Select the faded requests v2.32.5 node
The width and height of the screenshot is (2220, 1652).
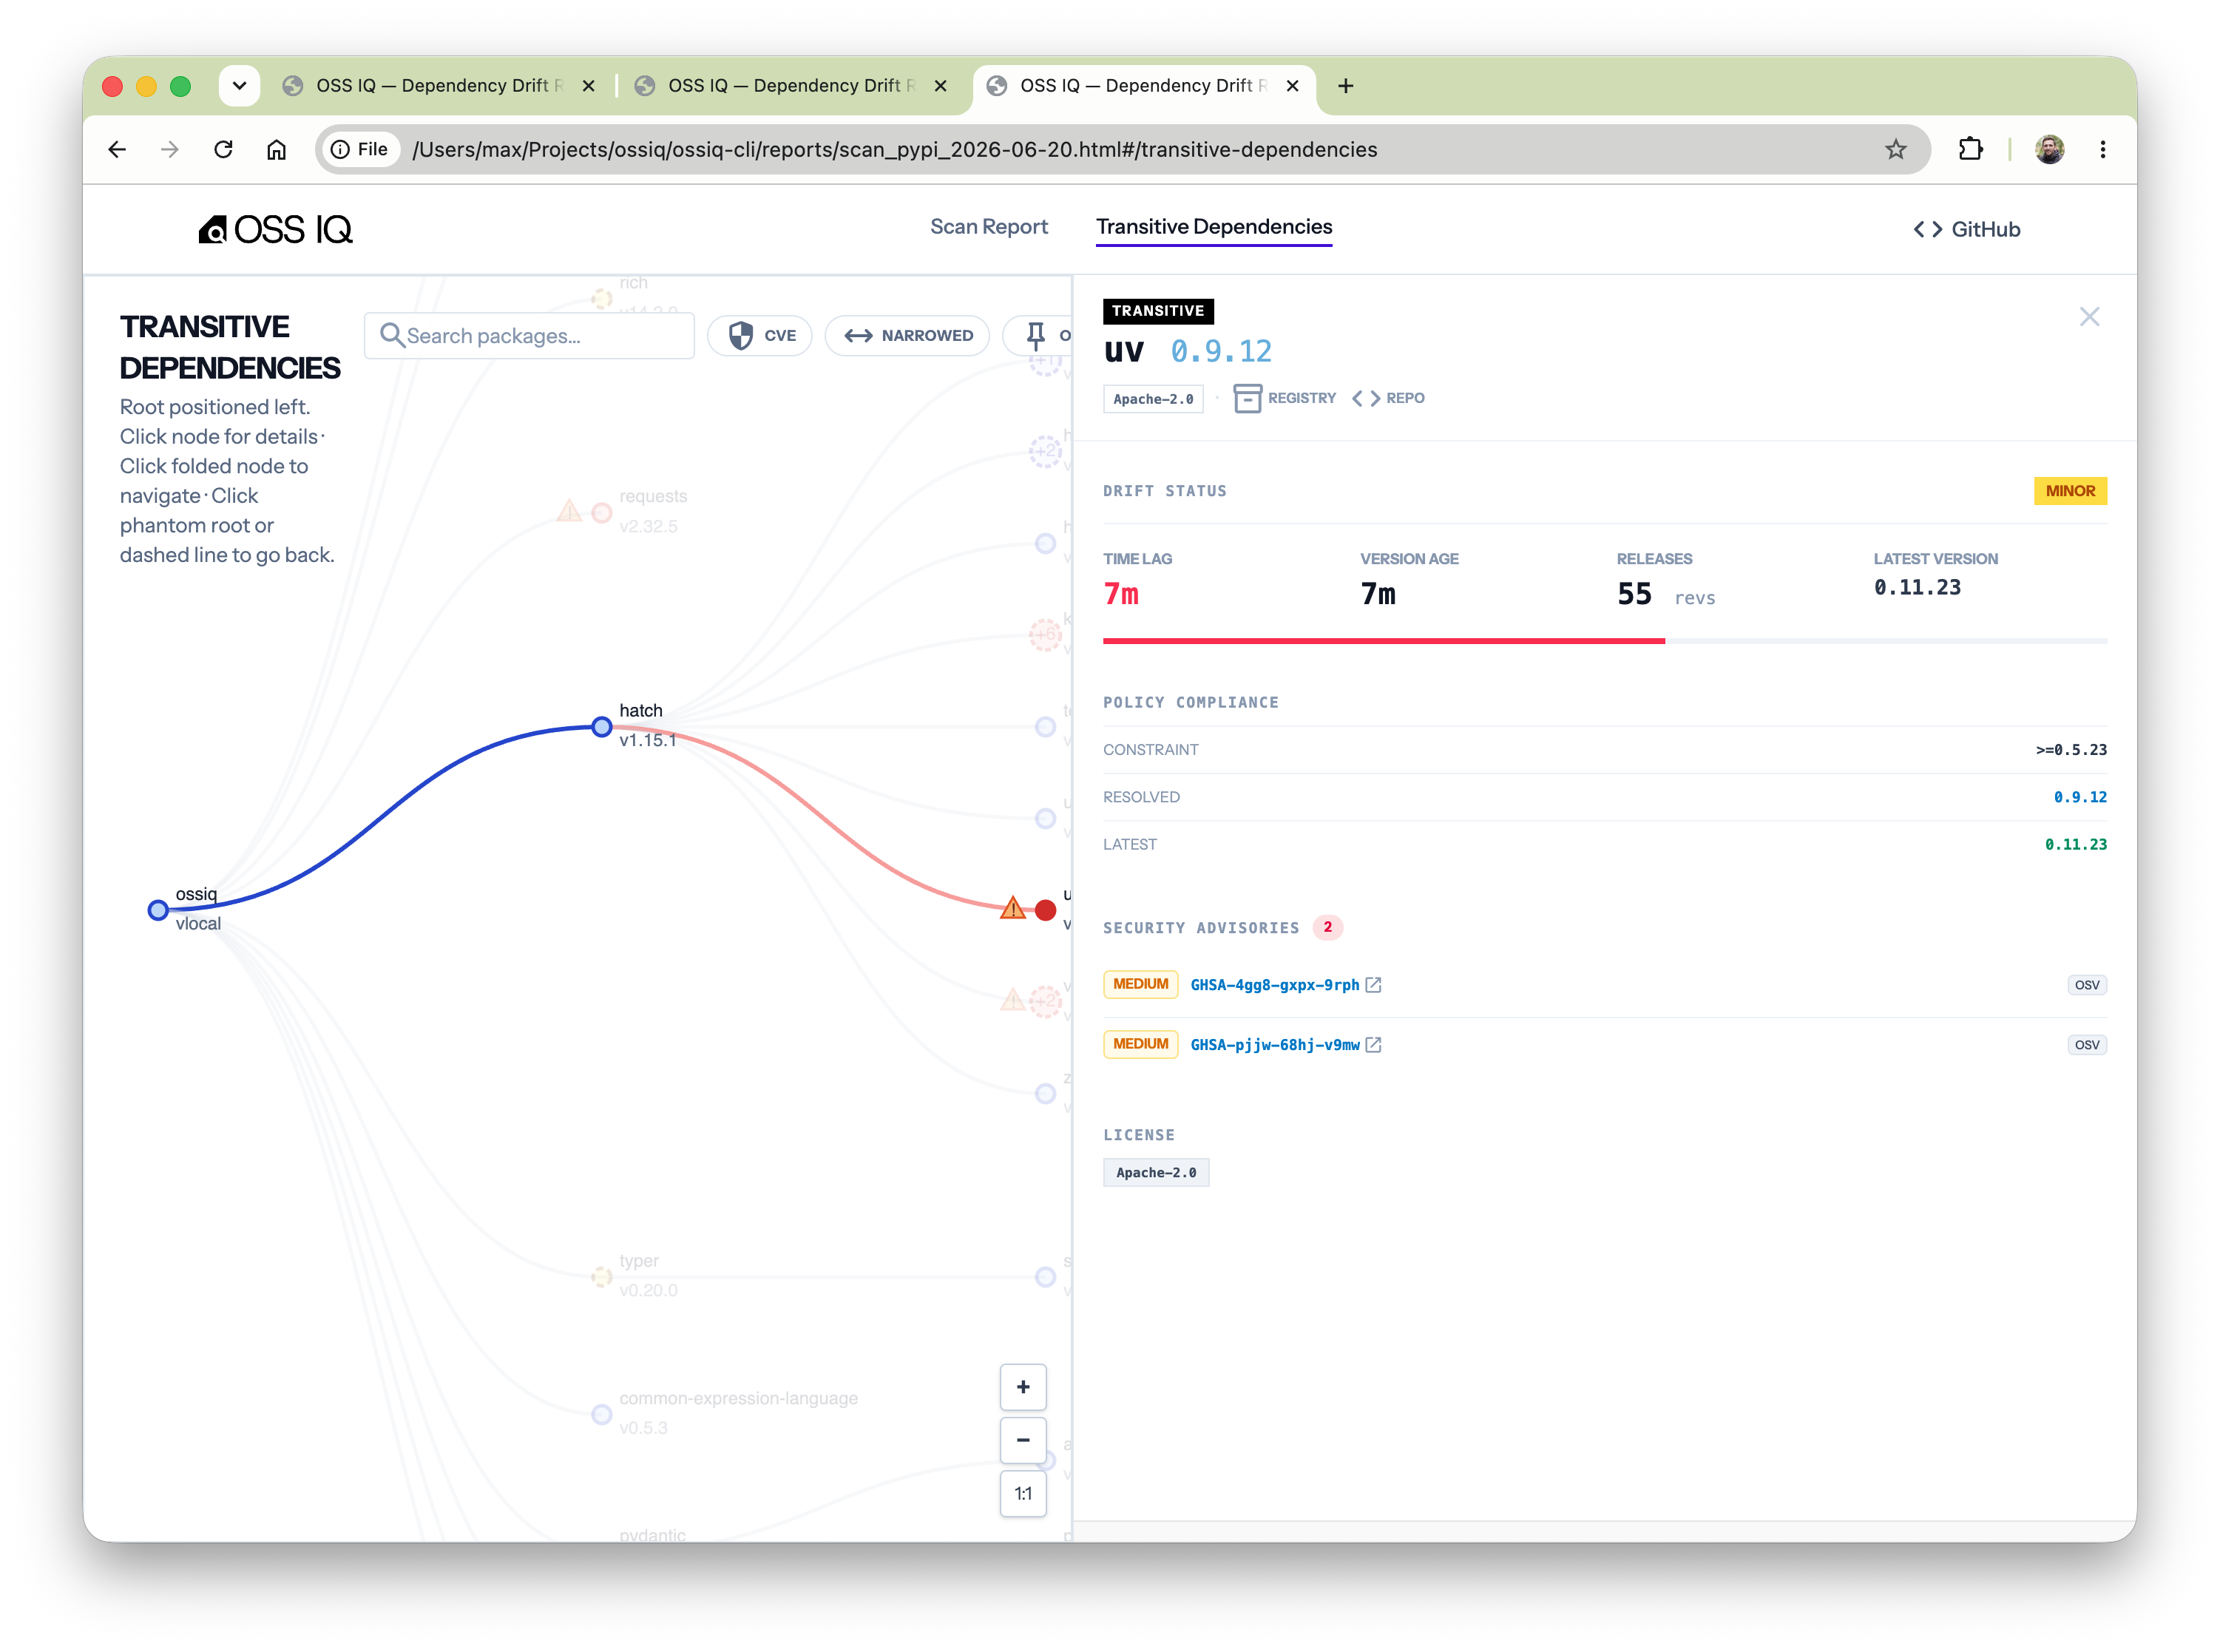coord(601,513)
